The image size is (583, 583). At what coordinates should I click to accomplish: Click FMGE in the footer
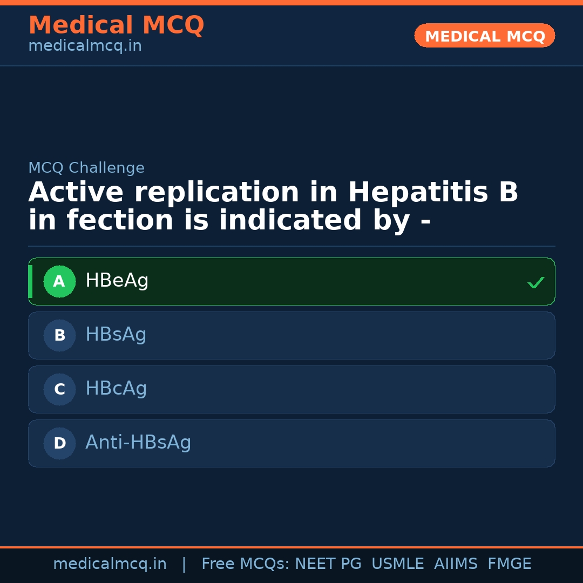[x=509, y=564]
